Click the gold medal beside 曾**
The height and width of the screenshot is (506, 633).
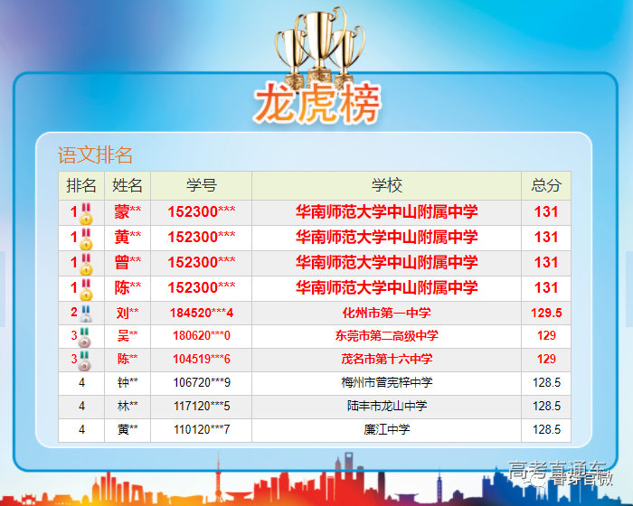coord(87,264)
